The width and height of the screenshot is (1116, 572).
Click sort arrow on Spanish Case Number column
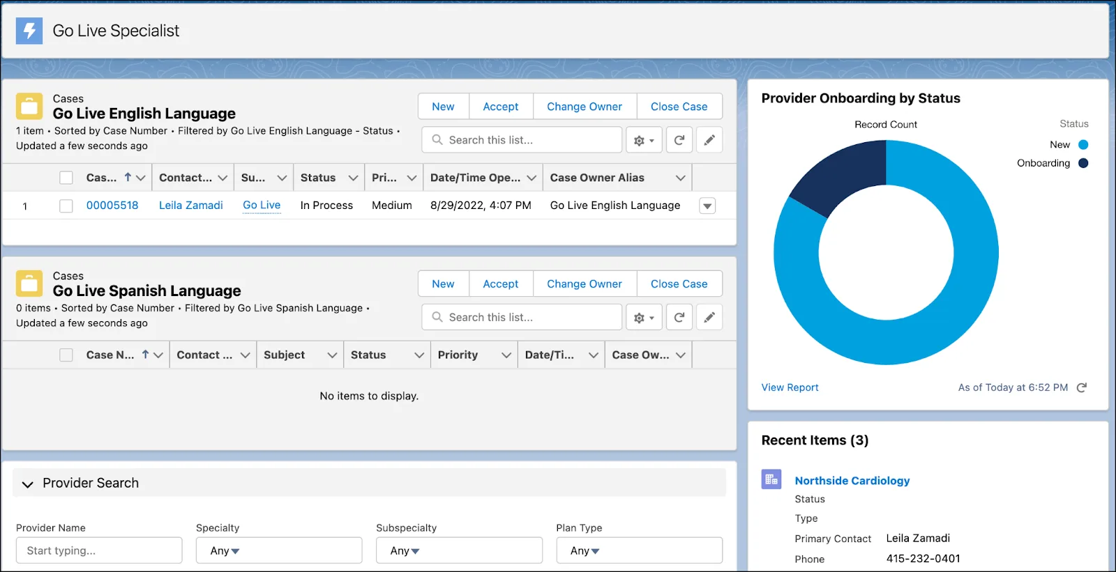145,354
